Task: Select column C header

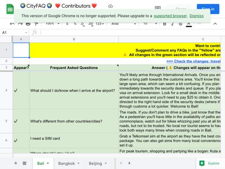Action: (169, 39)
